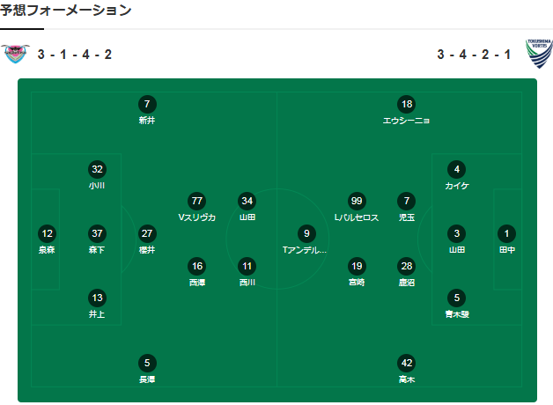
Task: Select player number 77 Vスリヴカ marker
Action: pos(197,201)
